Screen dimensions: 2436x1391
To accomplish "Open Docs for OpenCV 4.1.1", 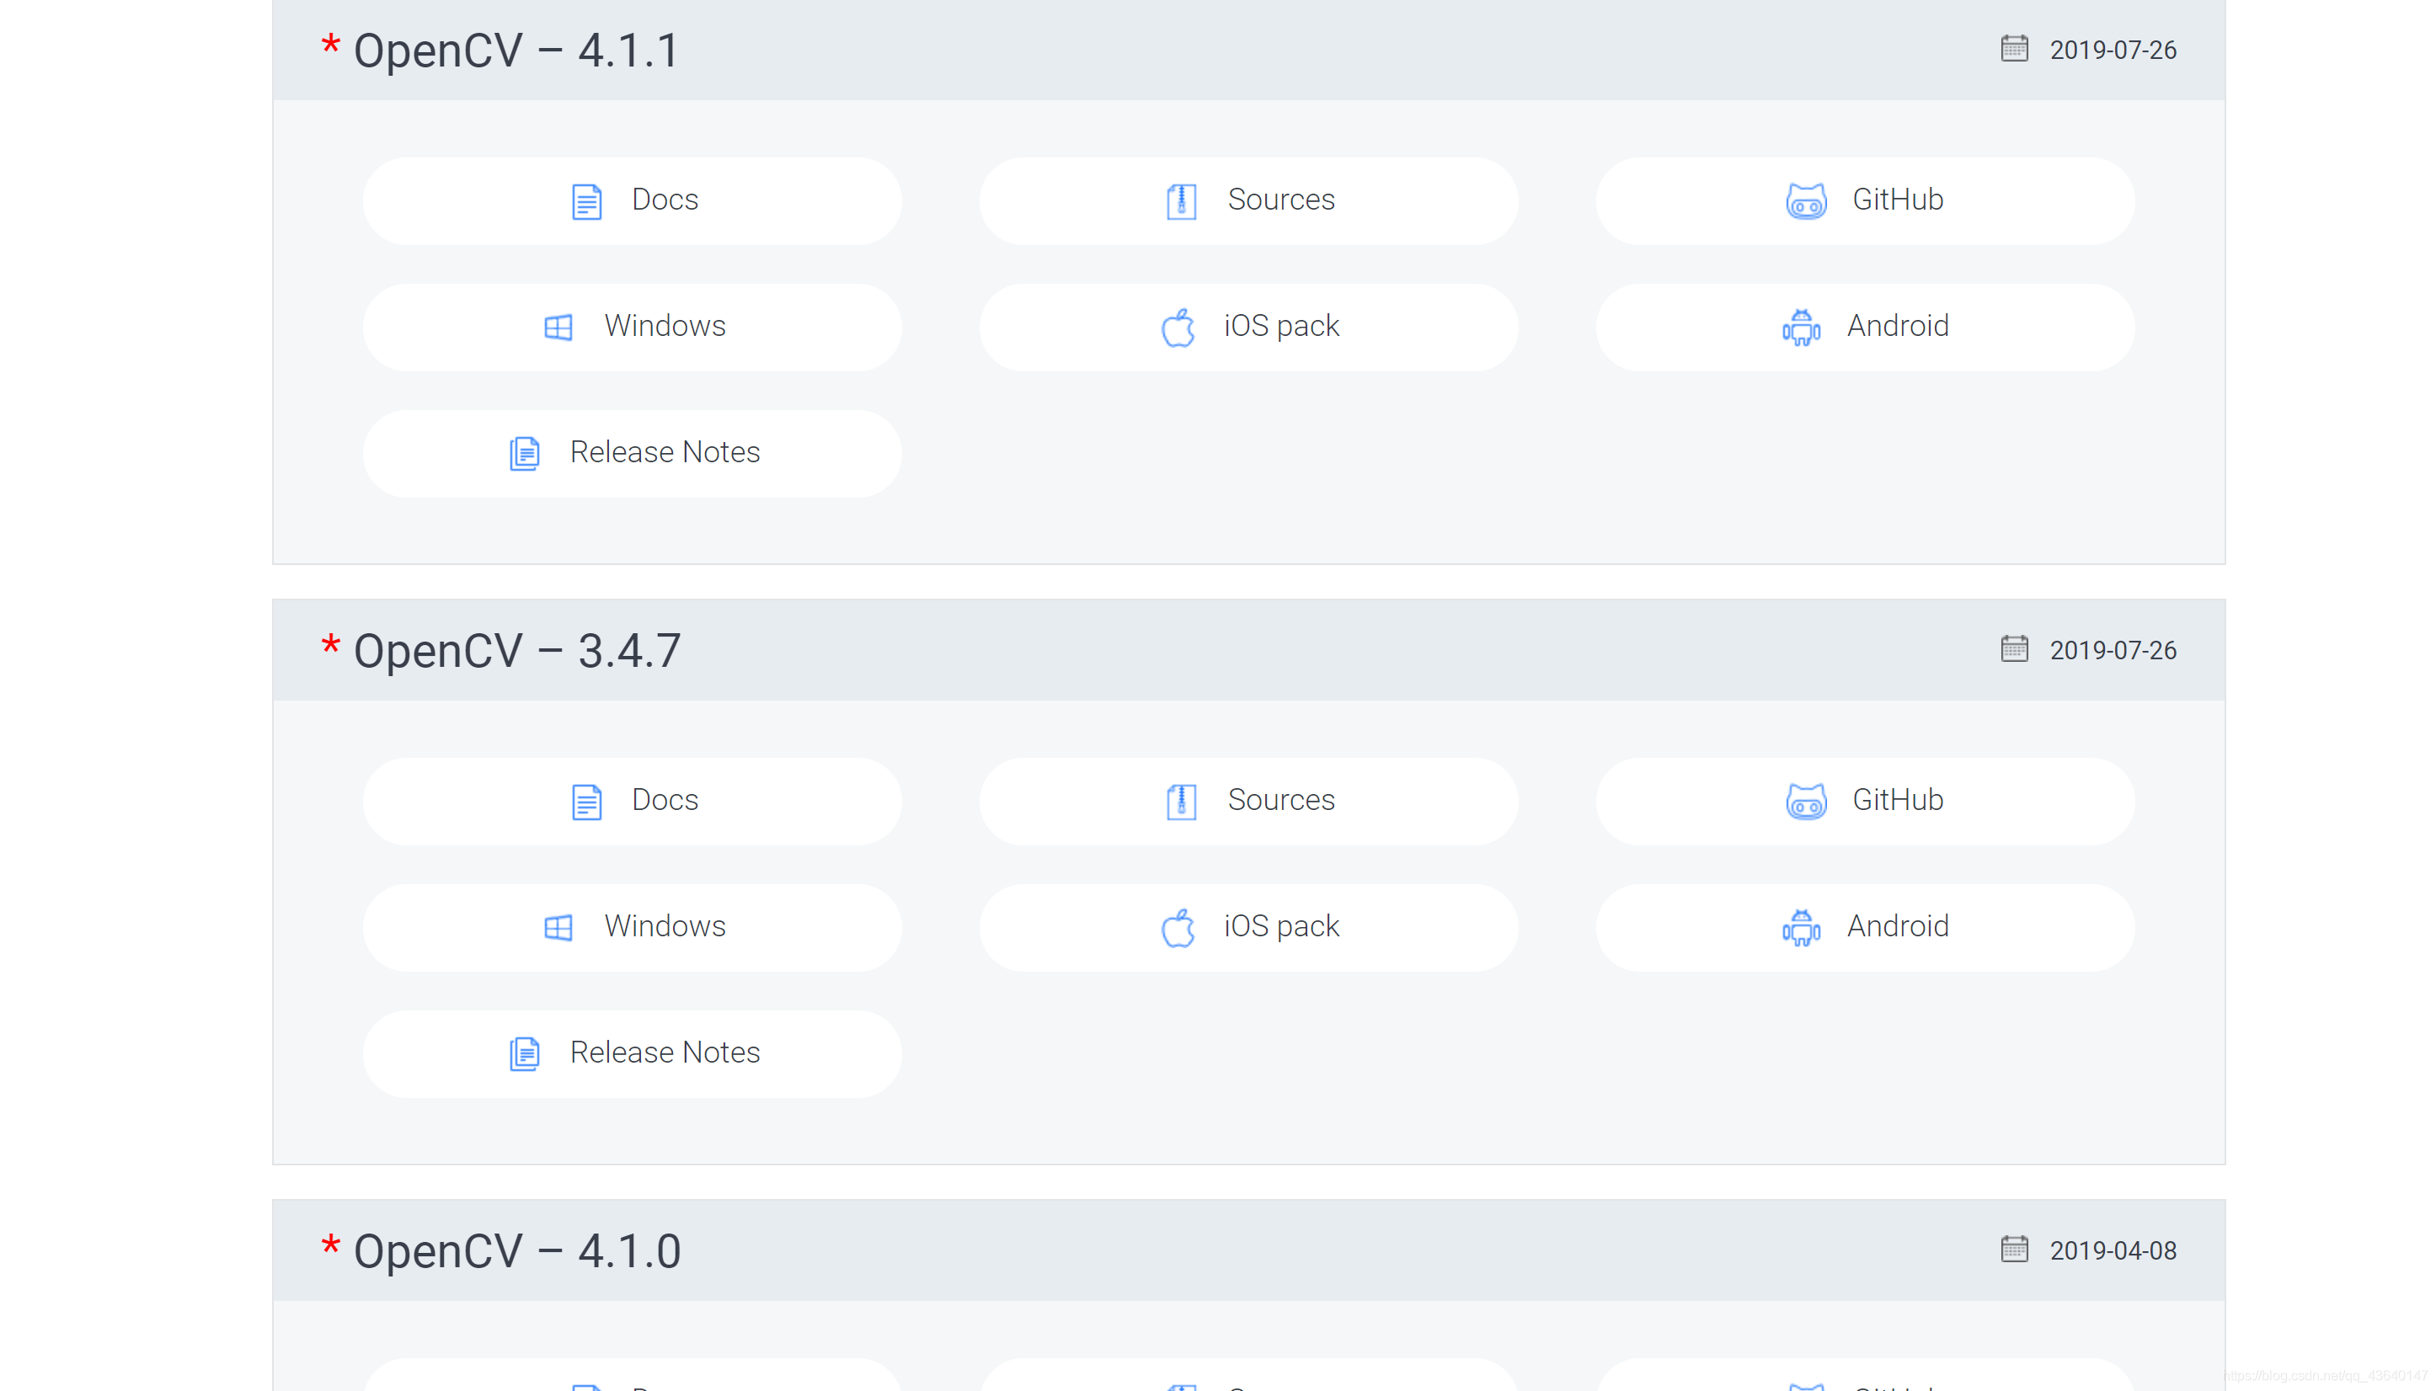I will (632, 200).
